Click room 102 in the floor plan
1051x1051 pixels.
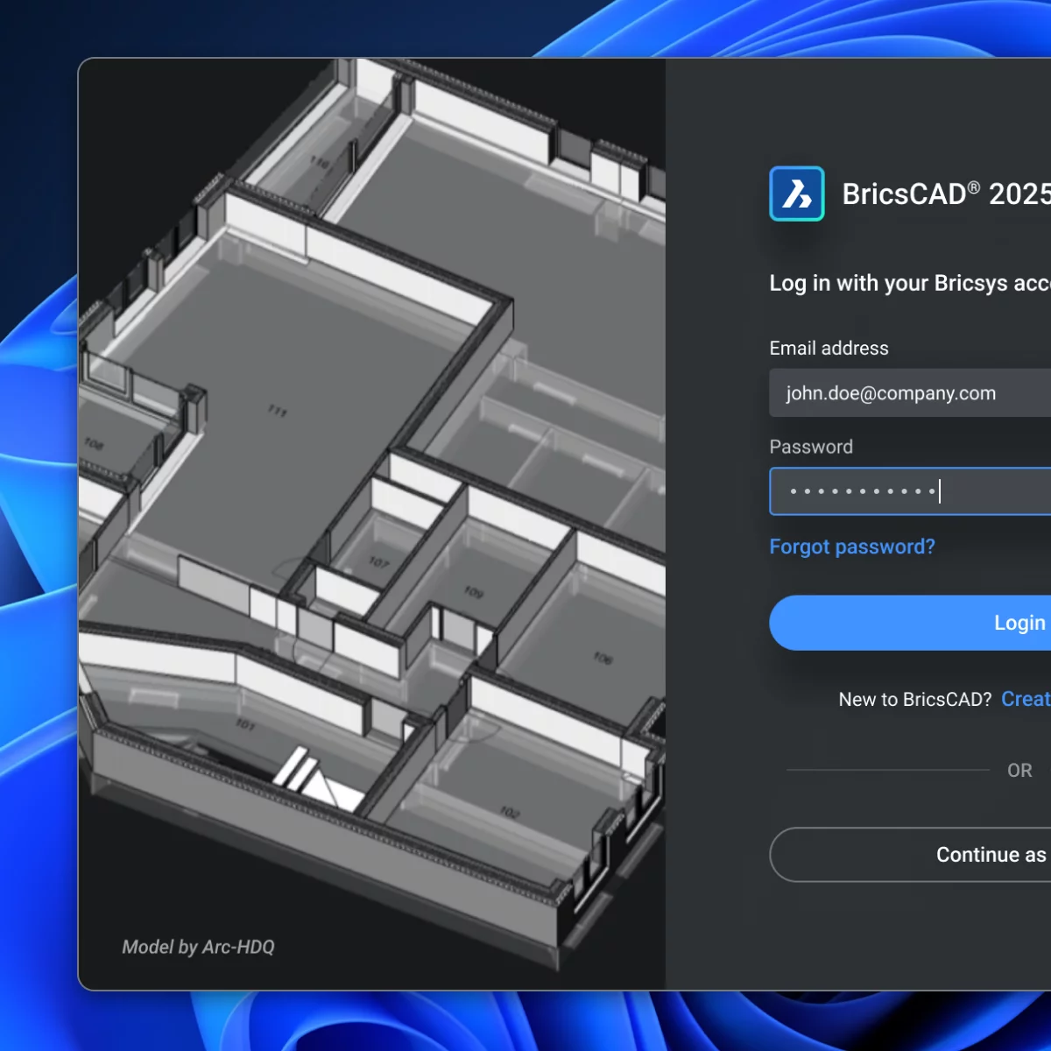coord(510,812)
